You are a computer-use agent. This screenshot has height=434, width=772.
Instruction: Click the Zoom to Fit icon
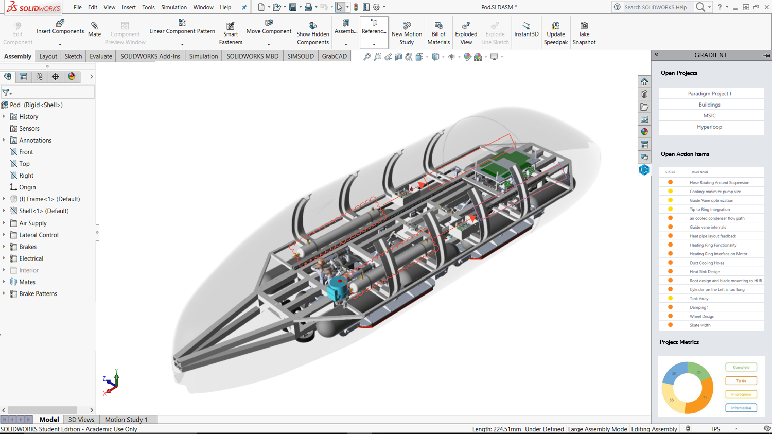tap(367, 57)
